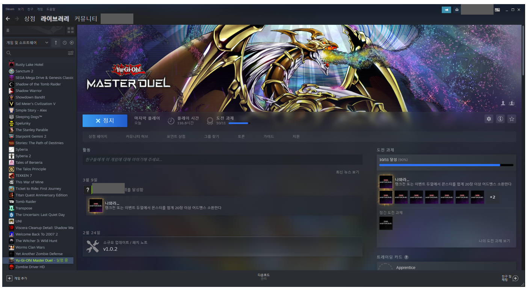Show game info icon
The image size is (527, 291).
tap(500, 119)
